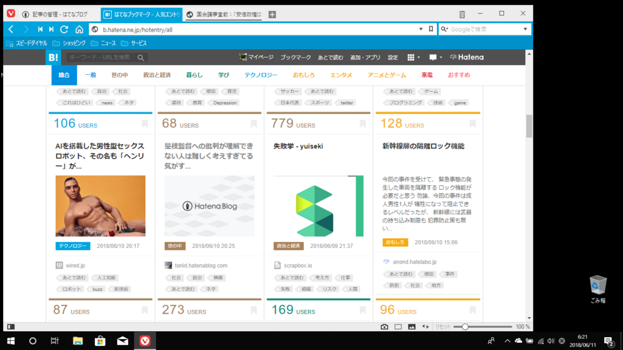Expand the search engine dropdown arrow
Image resolution: width=623 pixels, height=350 pixels.
pos(525,29)
